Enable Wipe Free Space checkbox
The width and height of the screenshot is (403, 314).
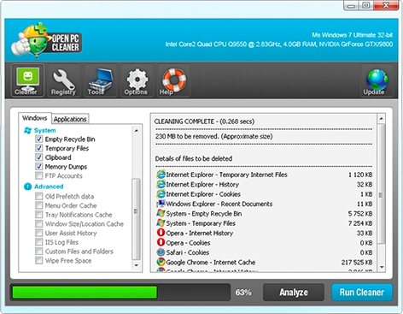pyautogui.click(x=38, y=260)
